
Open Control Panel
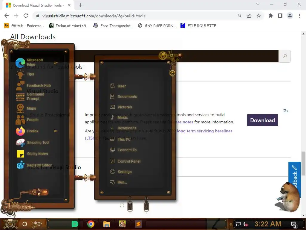(125, 161)
